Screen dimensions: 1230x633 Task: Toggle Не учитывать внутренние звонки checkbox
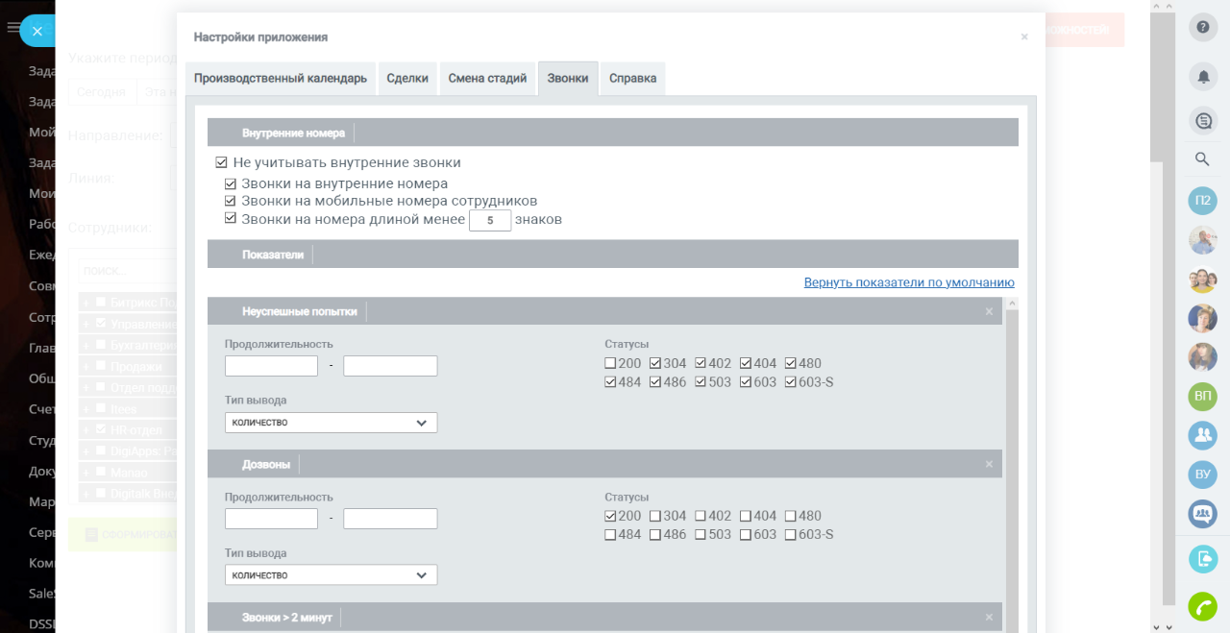pos(222,163)
